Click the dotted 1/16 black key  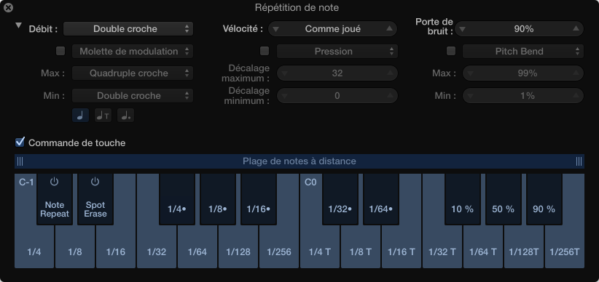pyautogui.click(x=259, y=199)
